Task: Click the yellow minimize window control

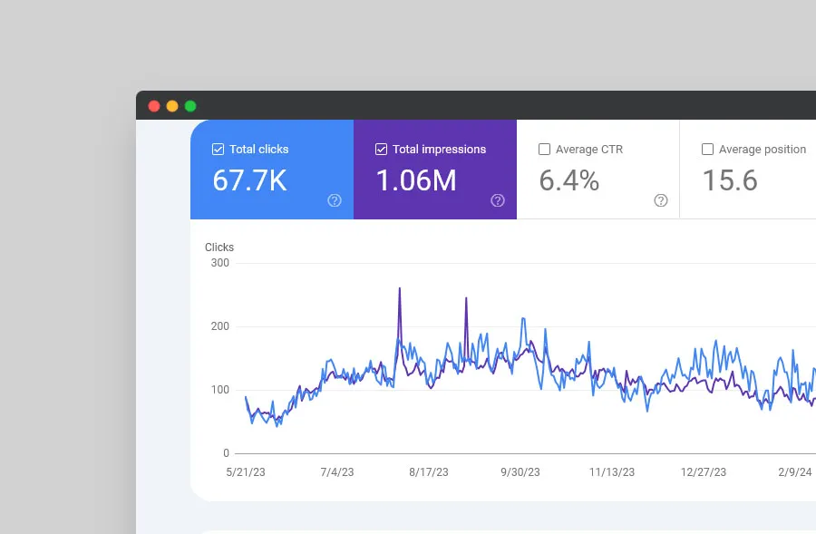Action: pyautogui.click(x=172, y=105)
